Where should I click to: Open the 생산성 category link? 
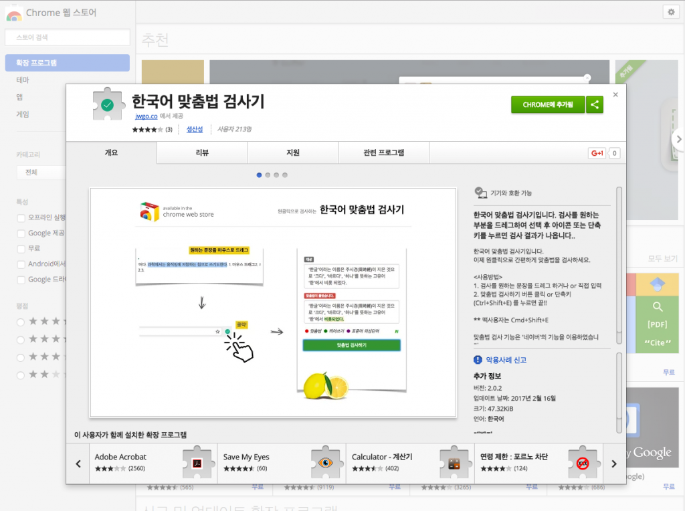(x=195, y=129)
